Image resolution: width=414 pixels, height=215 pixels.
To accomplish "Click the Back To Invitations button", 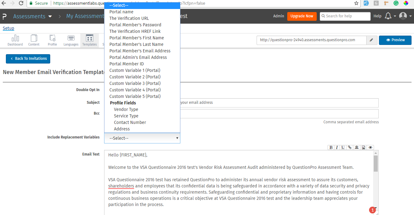I will click(28, 59).
